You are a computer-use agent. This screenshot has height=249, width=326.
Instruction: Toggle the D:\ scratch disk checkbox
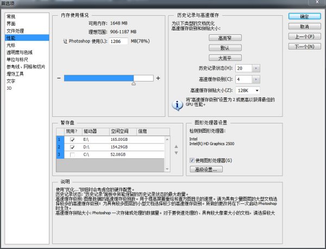[72, 147]
